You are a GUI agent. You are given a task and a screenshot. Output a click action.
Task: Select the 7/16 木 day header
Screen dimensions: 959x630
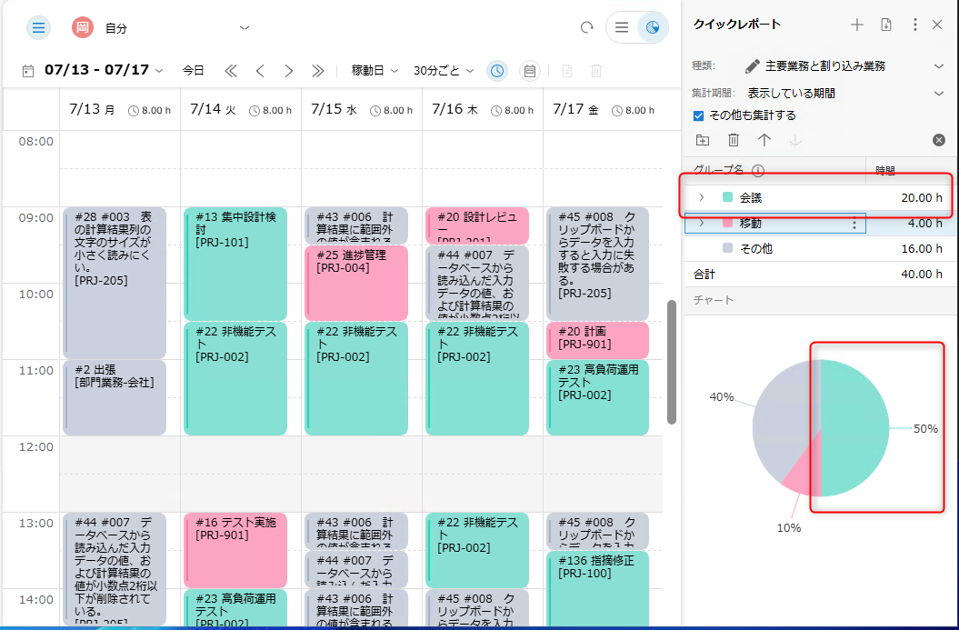click(483, 109)
